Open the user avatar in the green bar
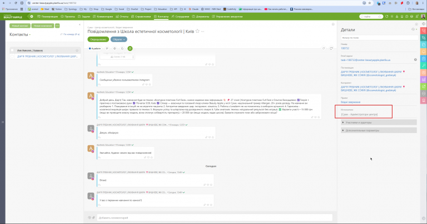 (x=423, y=17)
